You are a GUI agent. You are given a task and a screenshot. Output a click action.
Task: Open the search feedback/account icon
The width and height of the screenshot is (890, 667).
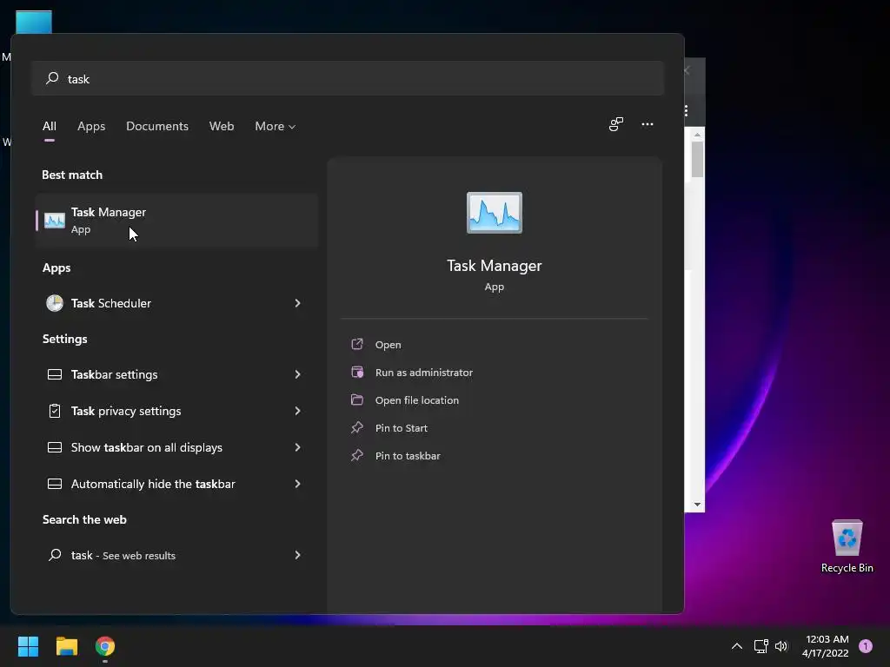(616, 124)
